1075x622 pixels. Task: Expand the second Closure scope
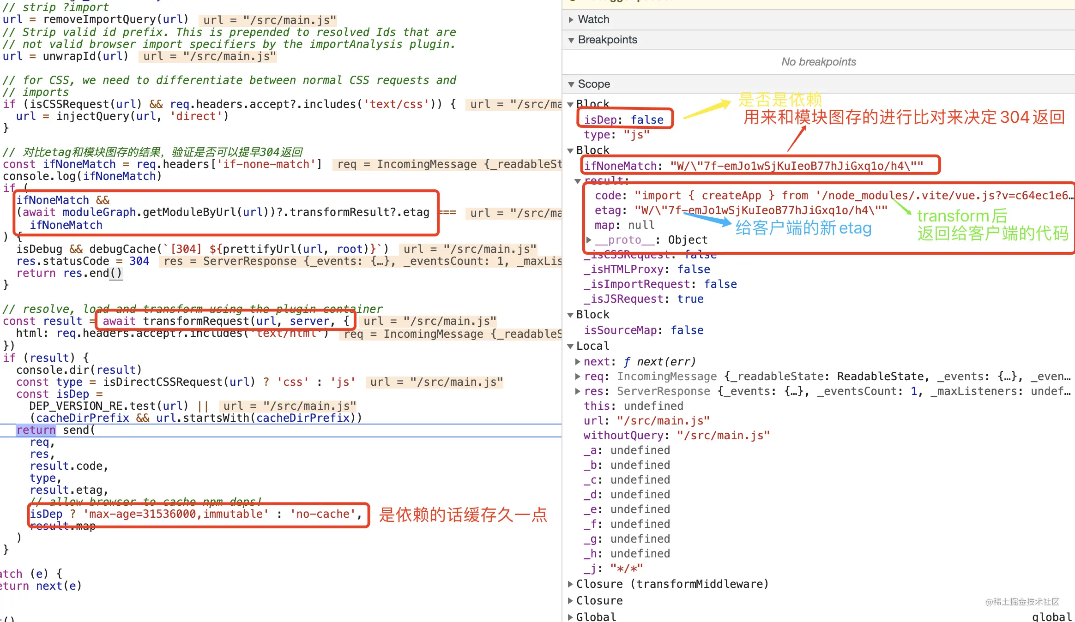tap(571, 600)
